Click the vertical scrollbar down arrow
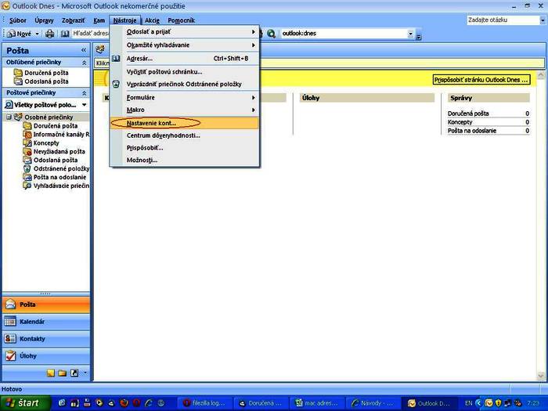 541,377
